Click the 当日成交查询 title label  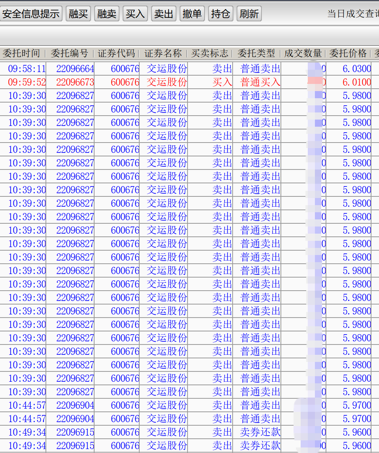(353, 13)
